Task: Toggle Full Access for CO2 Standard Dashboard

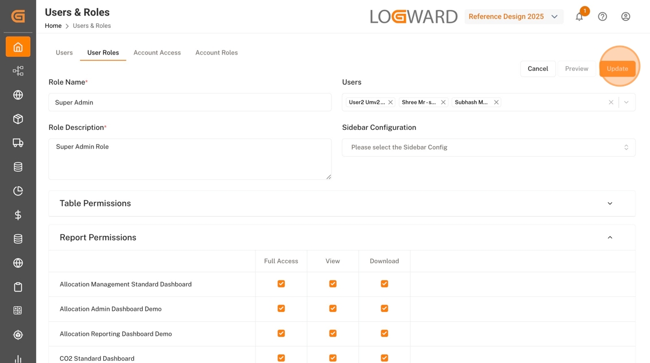Action: 281,358
